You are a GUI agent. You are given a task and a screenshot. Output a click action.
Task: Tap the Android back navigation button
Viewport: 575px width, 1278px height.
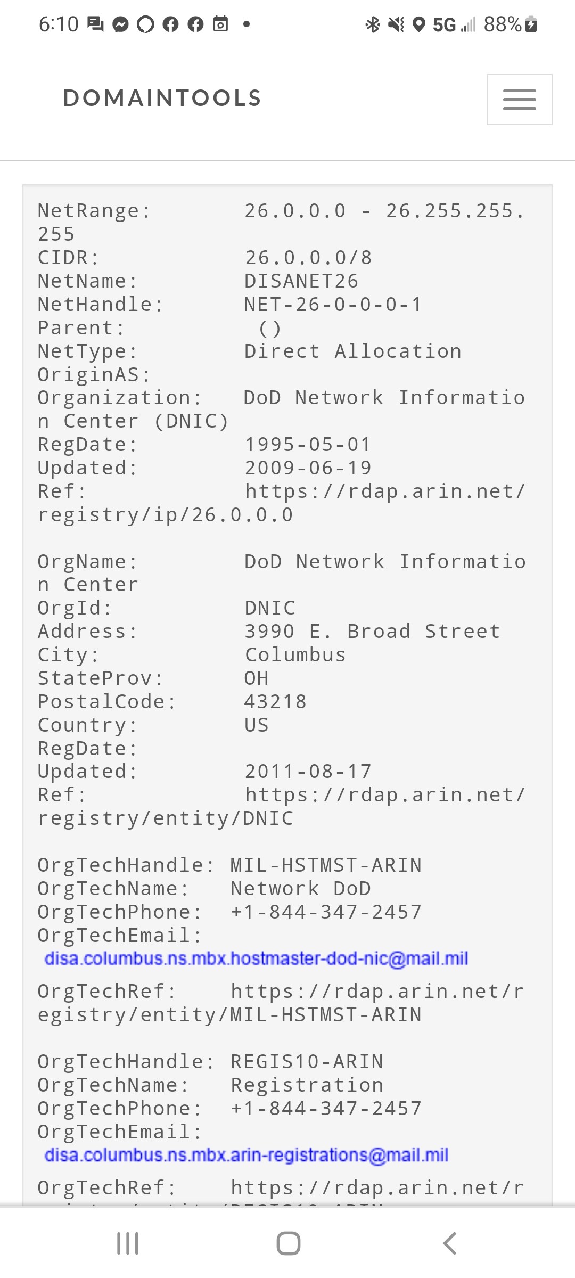pos(450,1243)
